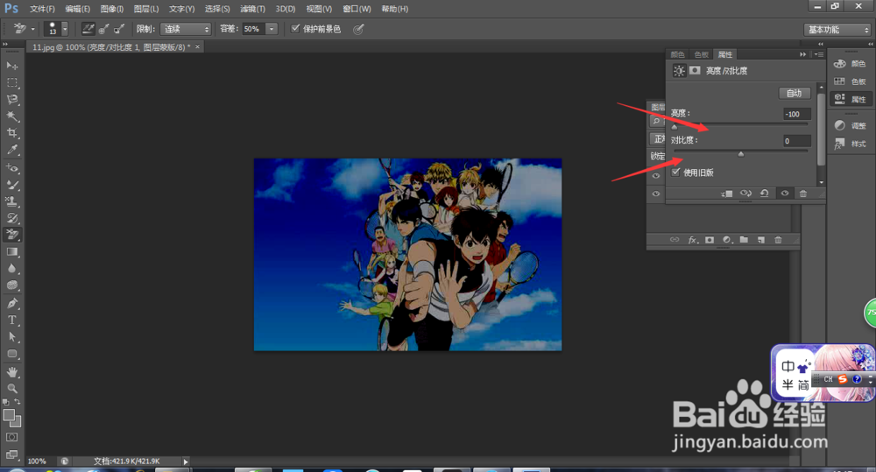Select the Hand tool
The width and height of the screenshot is (876, 472).
pyautogui.click(x=11, y=371)
